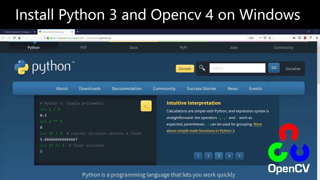Open Community in the main menu bar
The width and height of the screenshot is (320, 180).
coord(164,88)
